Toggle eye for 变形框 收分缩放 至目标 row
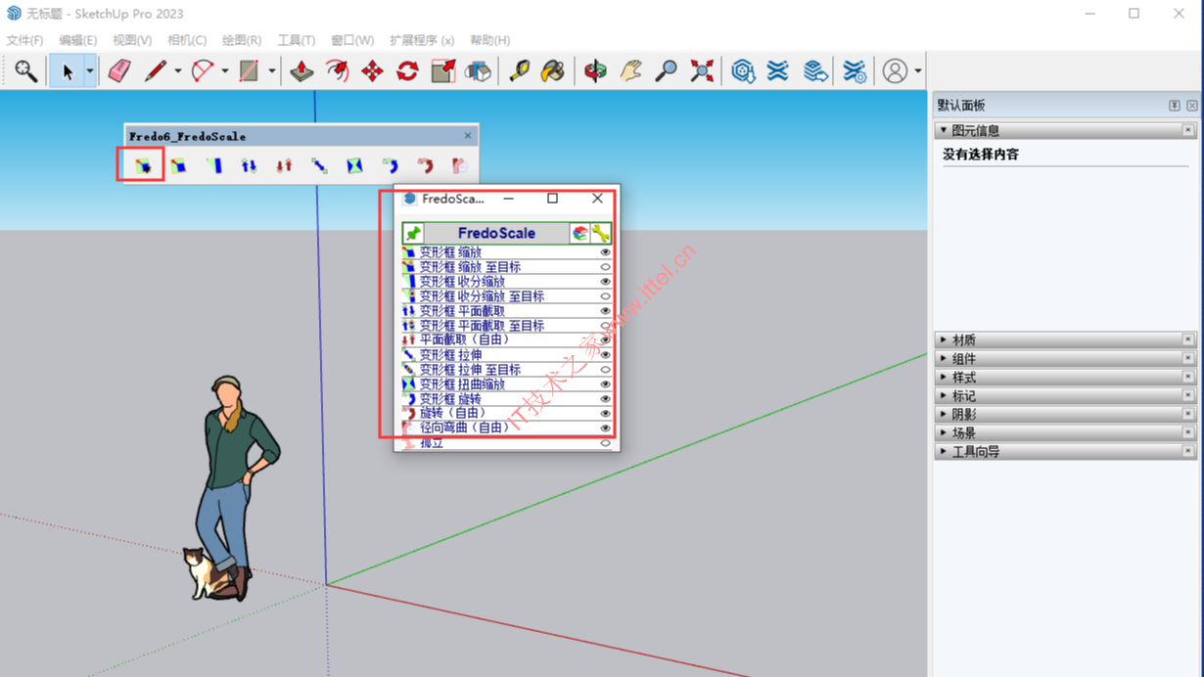Image resolution: width=1204 pixels, height=677 pixels. click(605, 296)
